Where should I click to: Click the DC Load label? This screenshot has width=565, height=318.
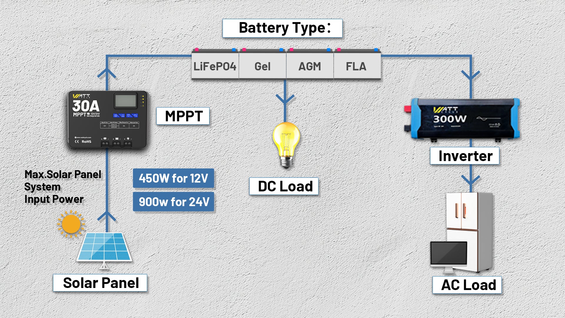coord(284,186)
